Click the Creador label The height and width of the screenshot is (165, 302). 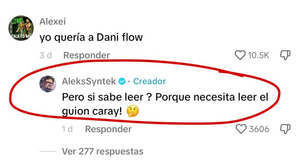tap(149, 81)
